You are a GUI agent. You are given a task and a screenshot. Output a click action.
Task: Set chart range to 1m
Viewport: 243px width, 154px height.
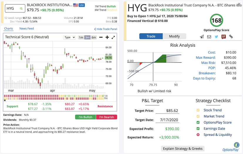[x=81, y=37]
